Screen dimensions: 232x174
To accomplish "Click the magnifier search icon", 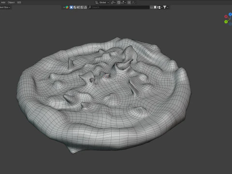I will (90, 7).
